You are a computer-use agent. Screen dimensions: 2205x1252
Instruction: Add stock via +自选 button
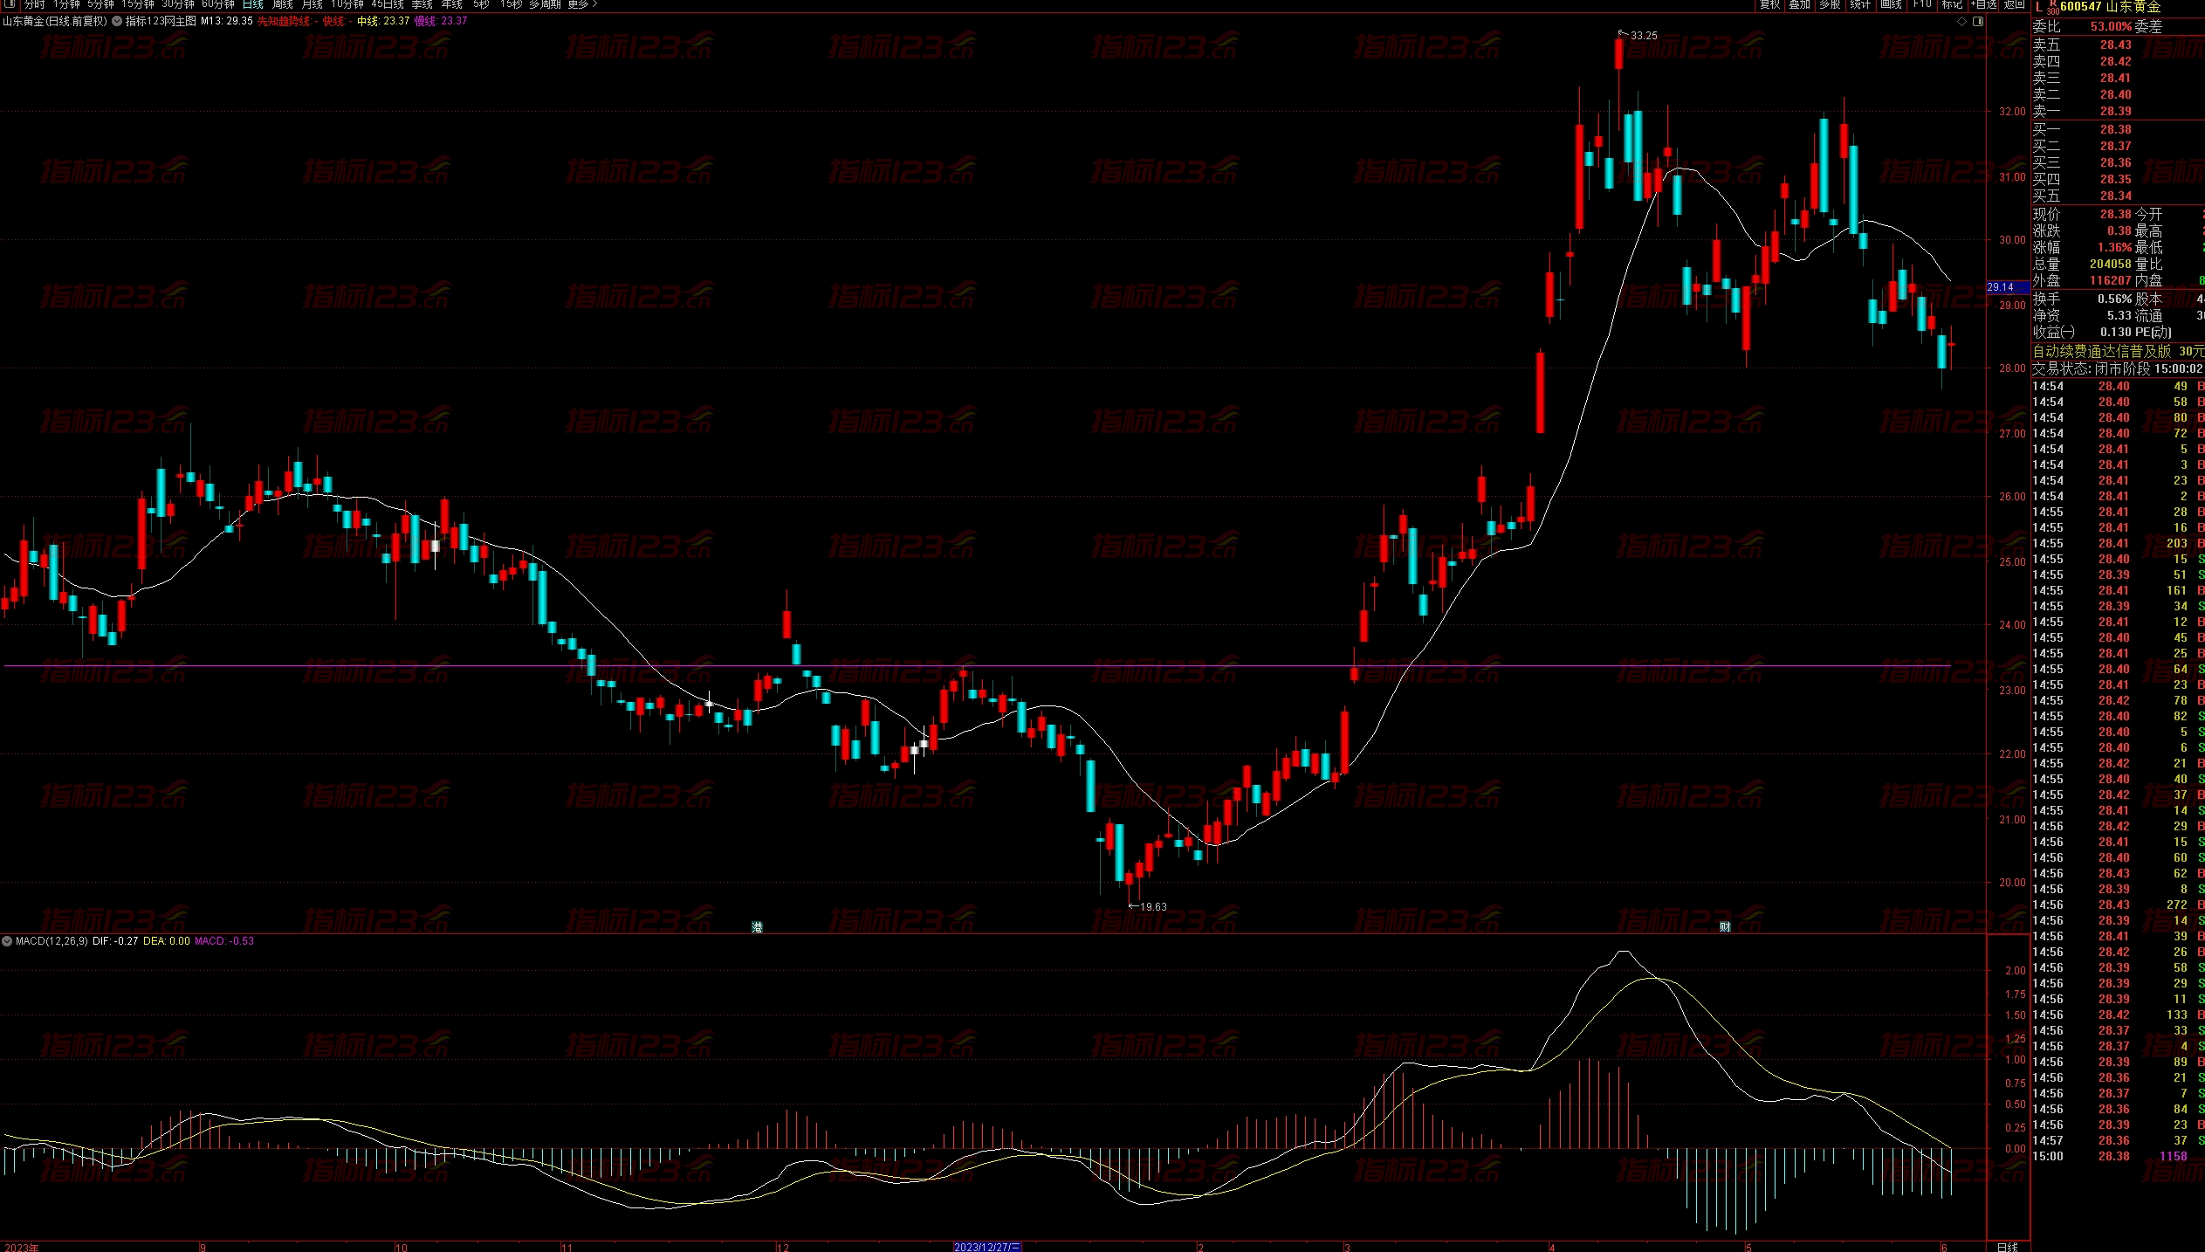click(1984, 4)
